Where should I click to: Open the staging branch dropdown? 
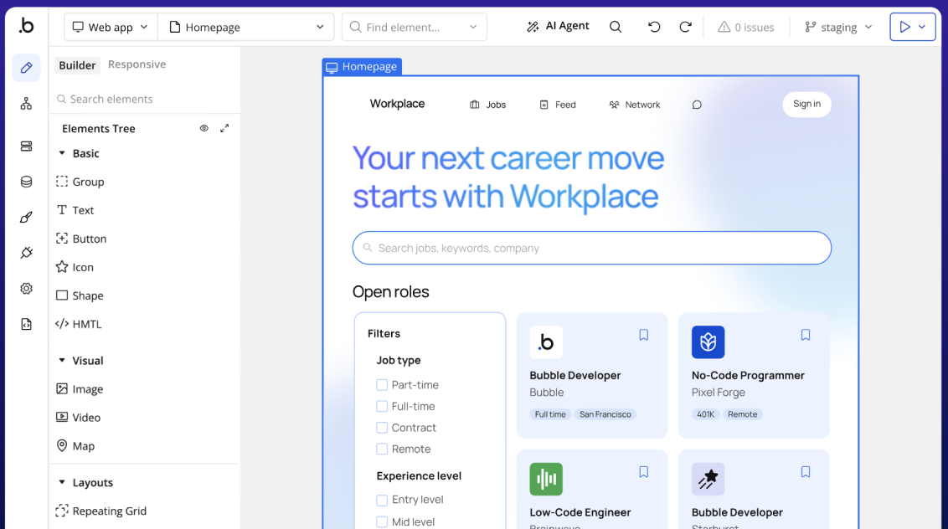coord(838,28)
